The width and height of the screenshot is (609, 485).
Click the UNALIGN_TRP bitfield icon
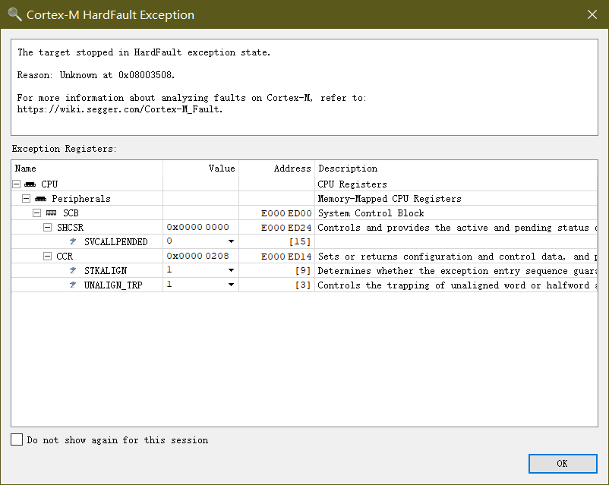tap(73, 285)
